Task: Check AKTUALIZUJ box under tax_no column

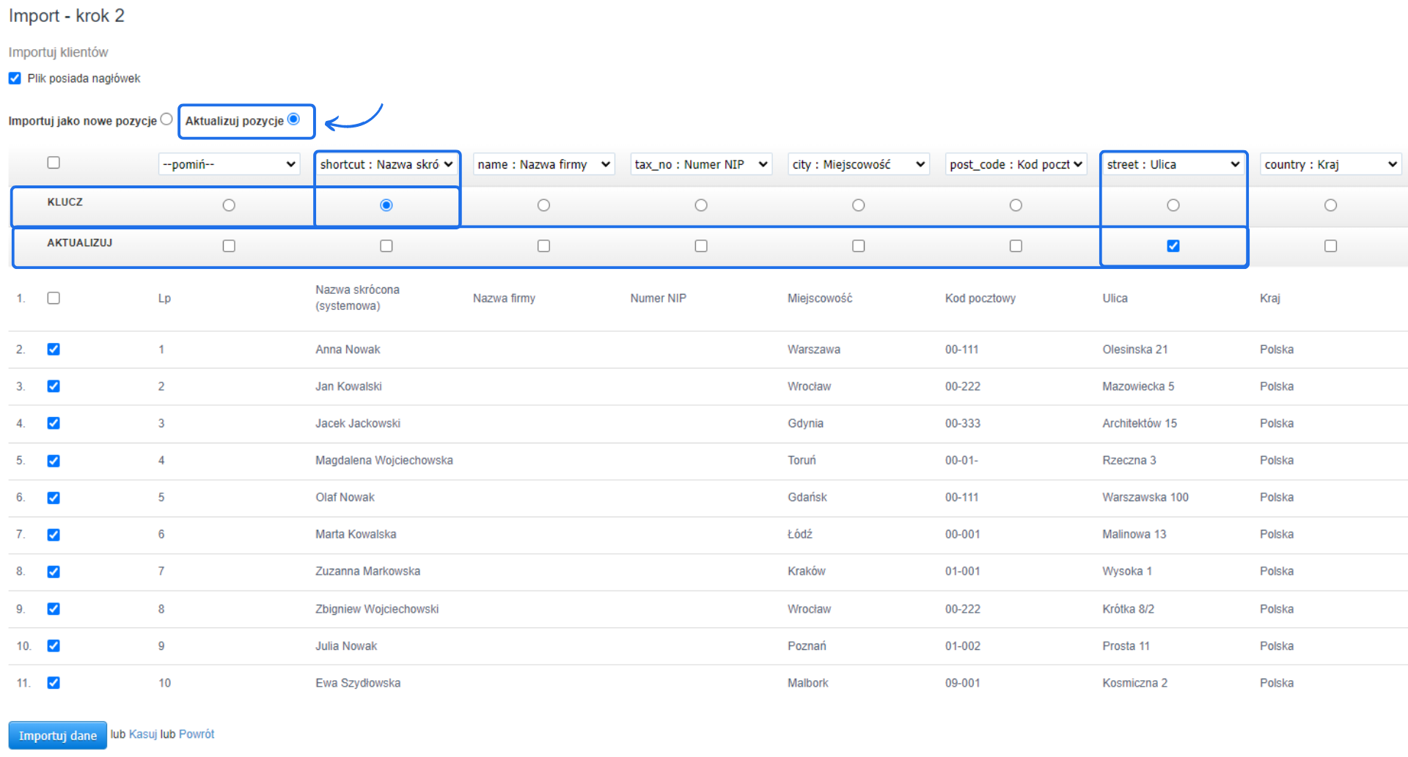Action: (701, 246)
